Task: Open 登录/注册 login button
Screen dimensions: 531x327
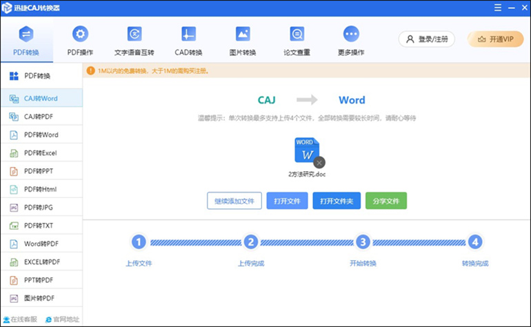Action: click(x=427, y=39)
